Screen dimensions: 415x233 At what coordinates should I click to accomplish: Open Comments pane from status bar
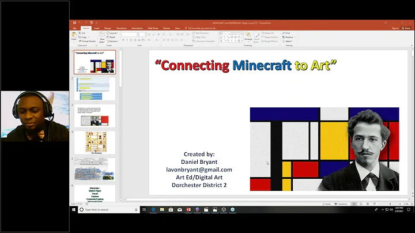coord(341,204)
